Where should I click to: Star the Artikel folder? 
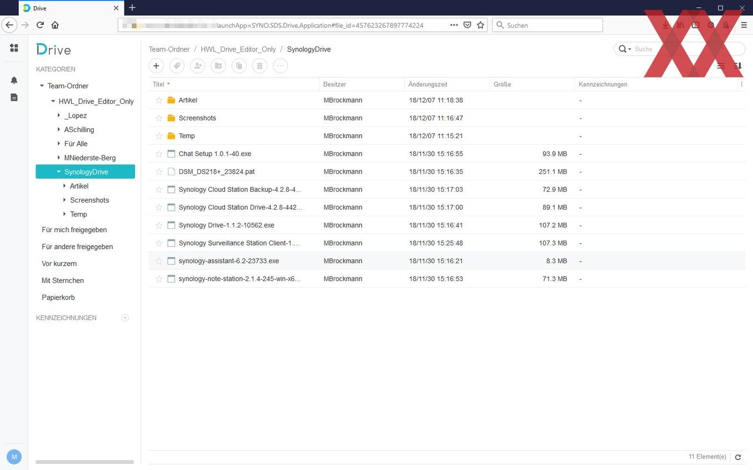[x=159, y=100]
